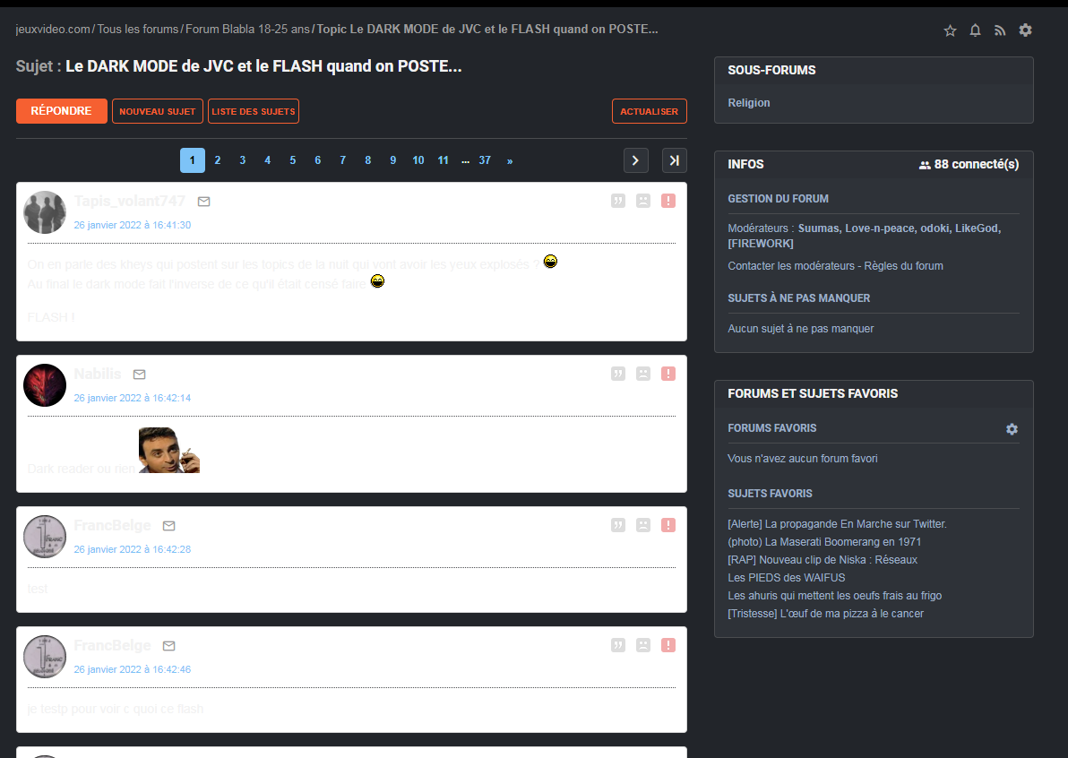Viewport: 1068px width, 758px height.
Task: Select current page 1
Action: click(x=192, y=160)
